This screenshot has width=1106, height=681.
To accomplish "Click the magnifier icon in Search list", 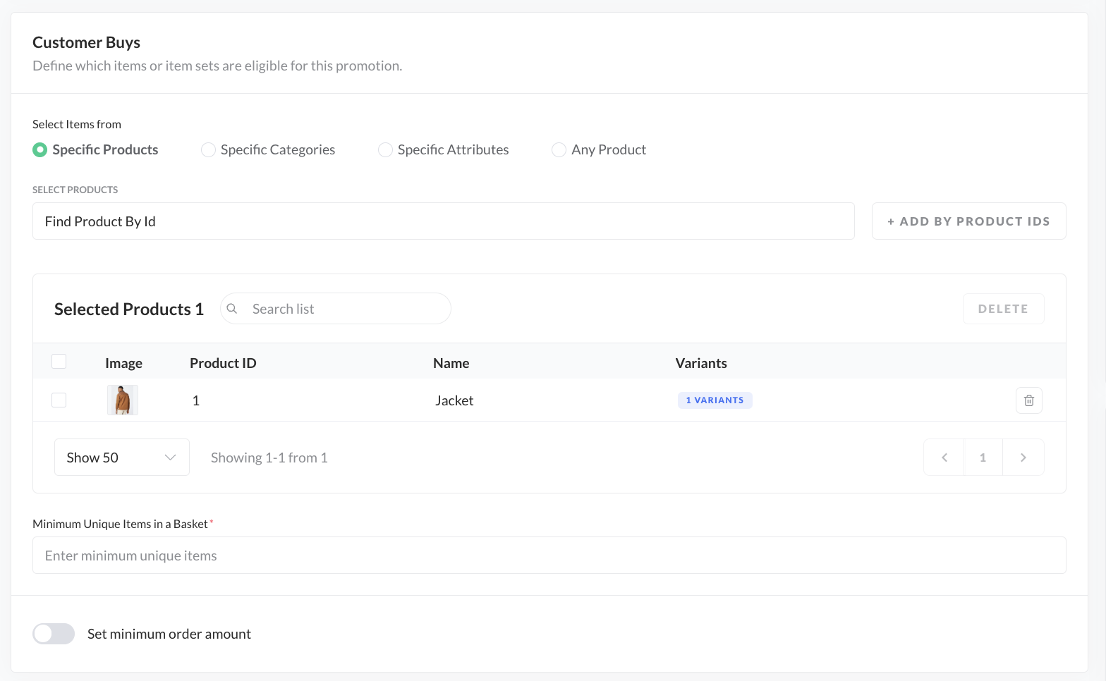I will (x=232, y=309).
